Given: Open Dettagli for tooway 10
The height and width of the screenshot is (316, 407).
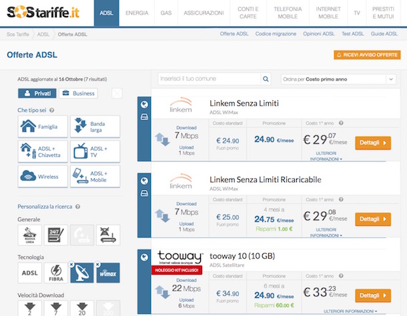Looking at the screenshot, I should click(x=373, y=295).
